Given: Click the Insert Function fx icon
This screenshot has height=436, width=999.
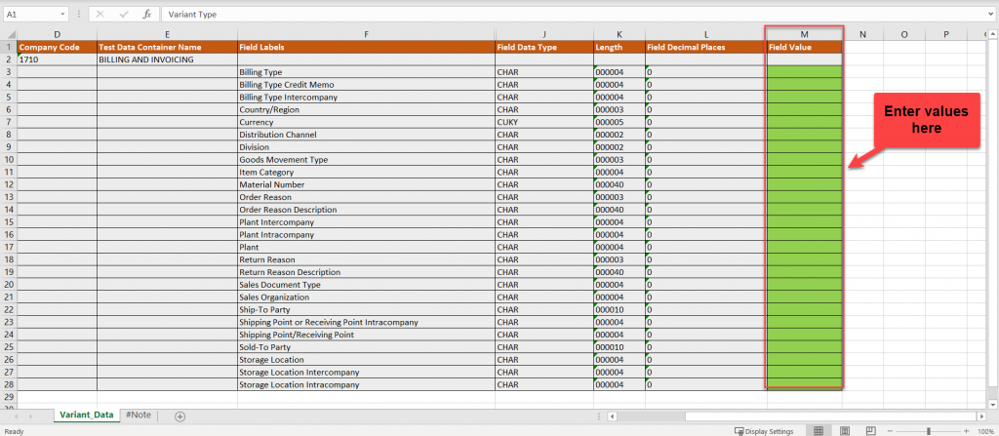Looking at the screenshot, I should coord(146,14).
